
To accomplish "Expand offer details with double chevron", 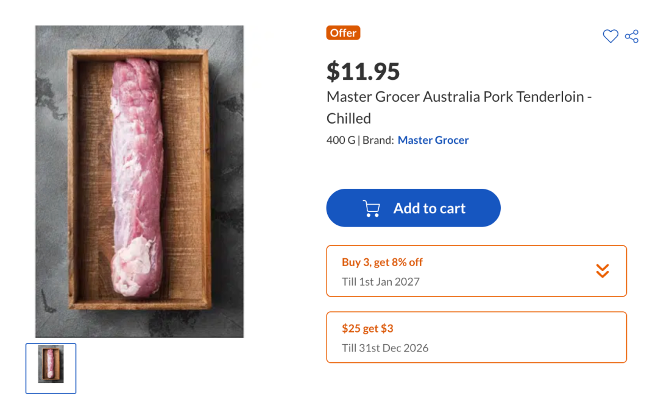I will (x=602, y=271).
